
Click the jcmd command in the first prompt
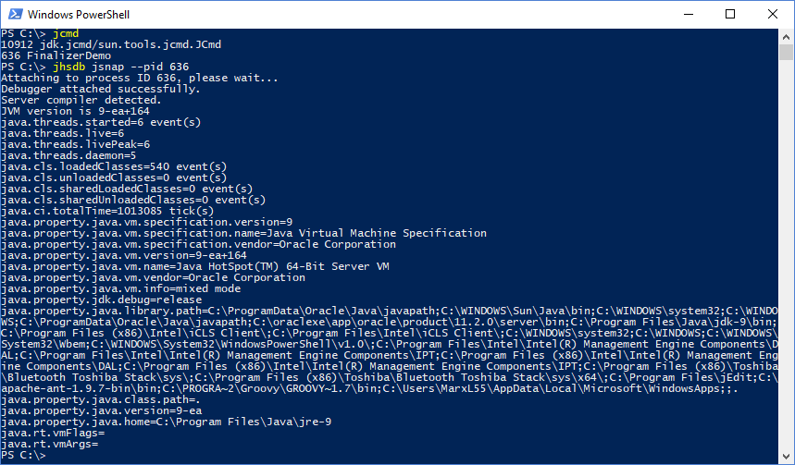(66, 34)
